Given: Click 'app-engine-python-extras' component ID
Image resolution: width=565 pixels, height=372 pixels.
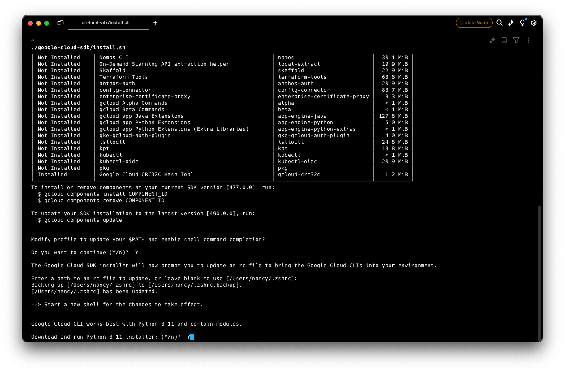Looking at the screenshot, I should click(317, 129).
